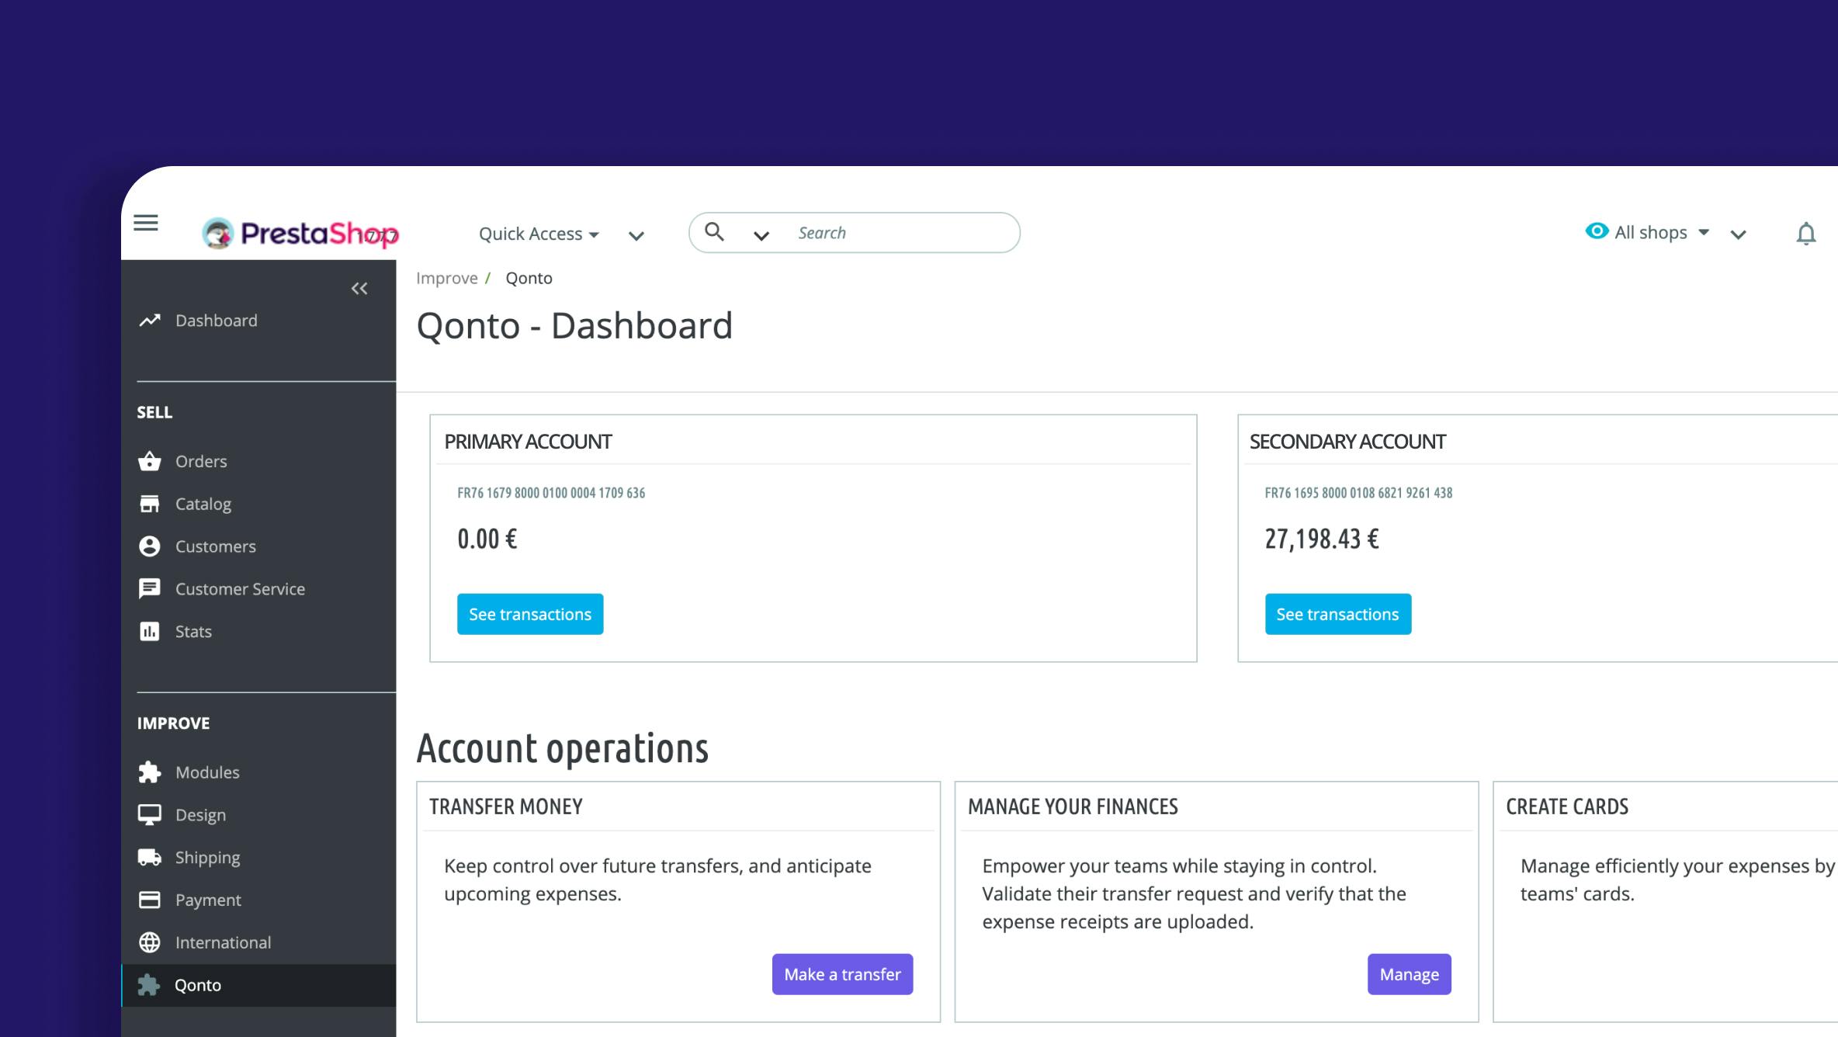Click the International globe icon
Screen dimensions: 1838x1037
click(150, 942)
